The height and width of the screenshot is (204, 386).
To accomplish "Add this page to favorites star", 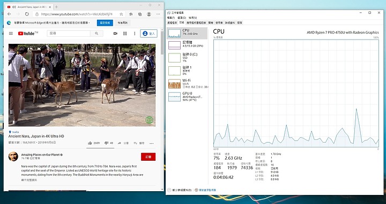I will (121, 14).
